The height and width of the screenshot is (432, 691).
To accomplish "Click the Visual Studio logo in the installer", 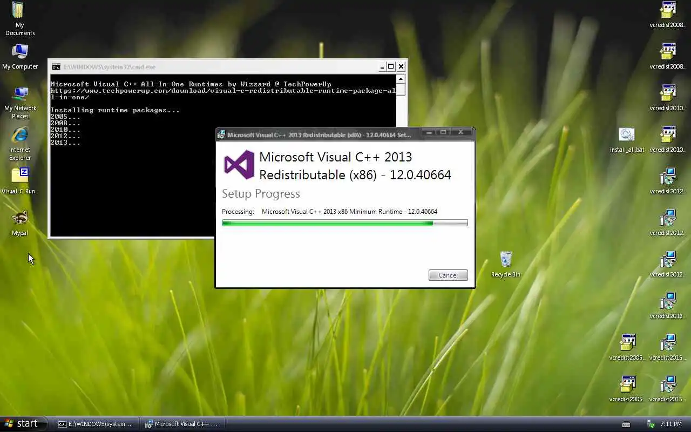I will click(x=239, y=165).
